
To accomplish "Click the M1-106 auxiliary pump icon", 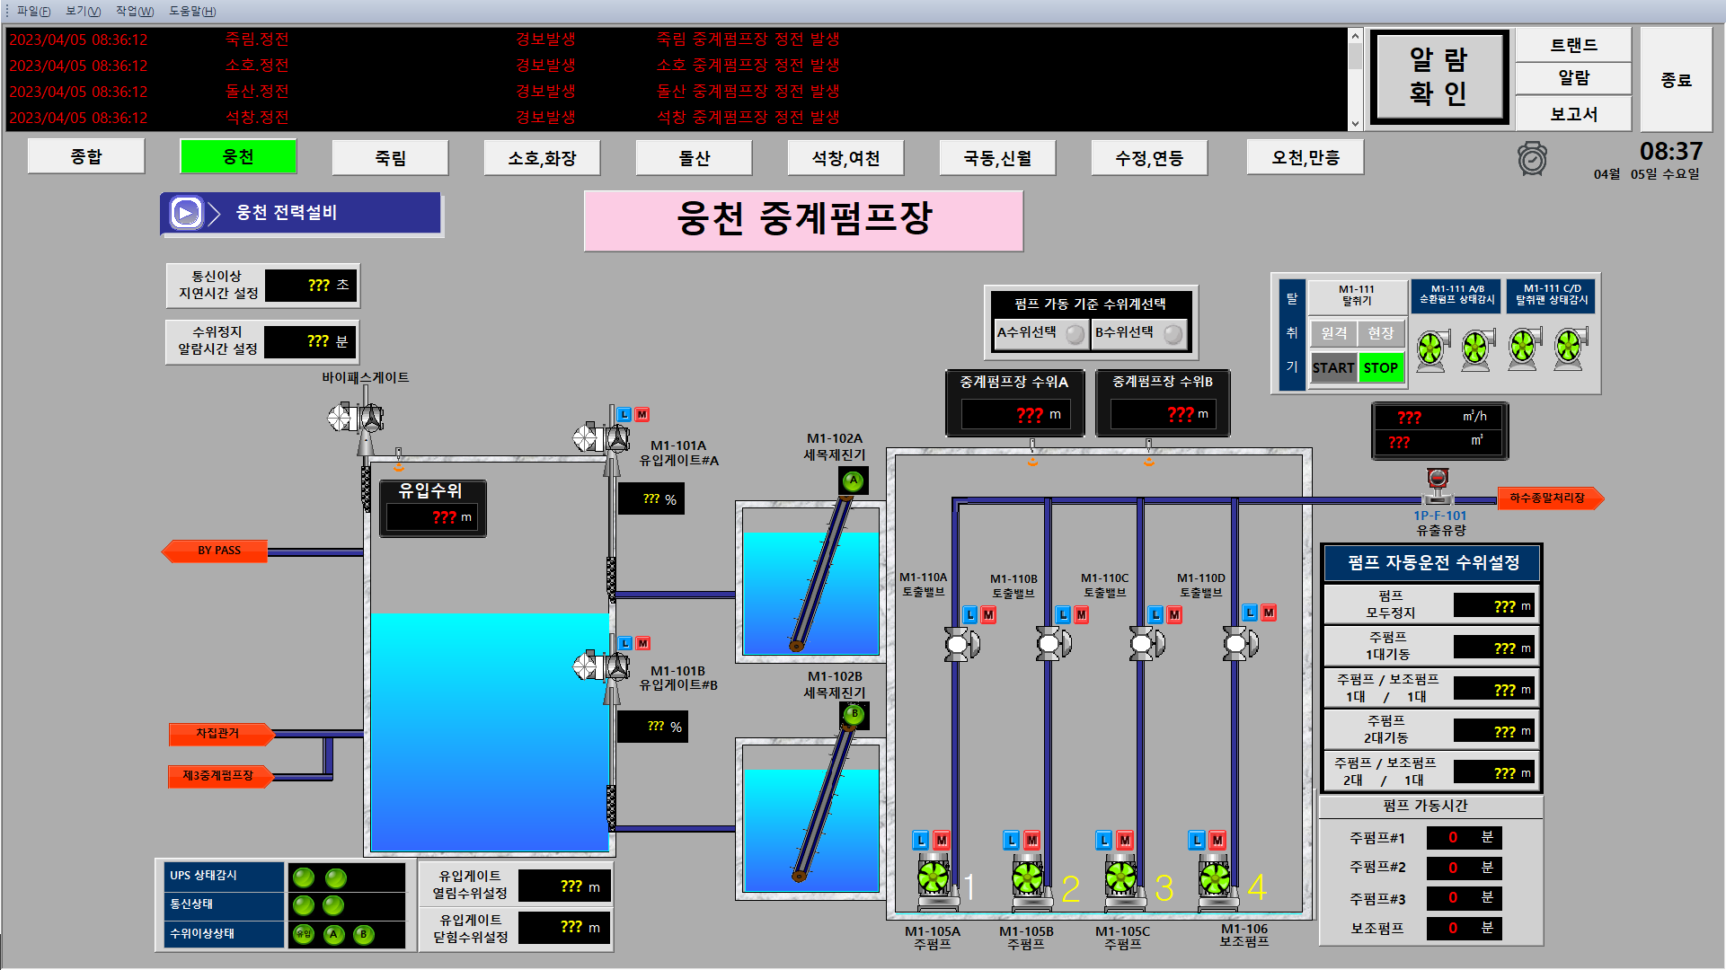I will click(1215, 877).
